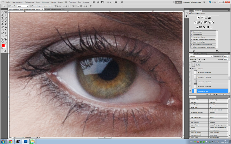
Task: Switch to the Каналы tab
Action: [197, 54]
